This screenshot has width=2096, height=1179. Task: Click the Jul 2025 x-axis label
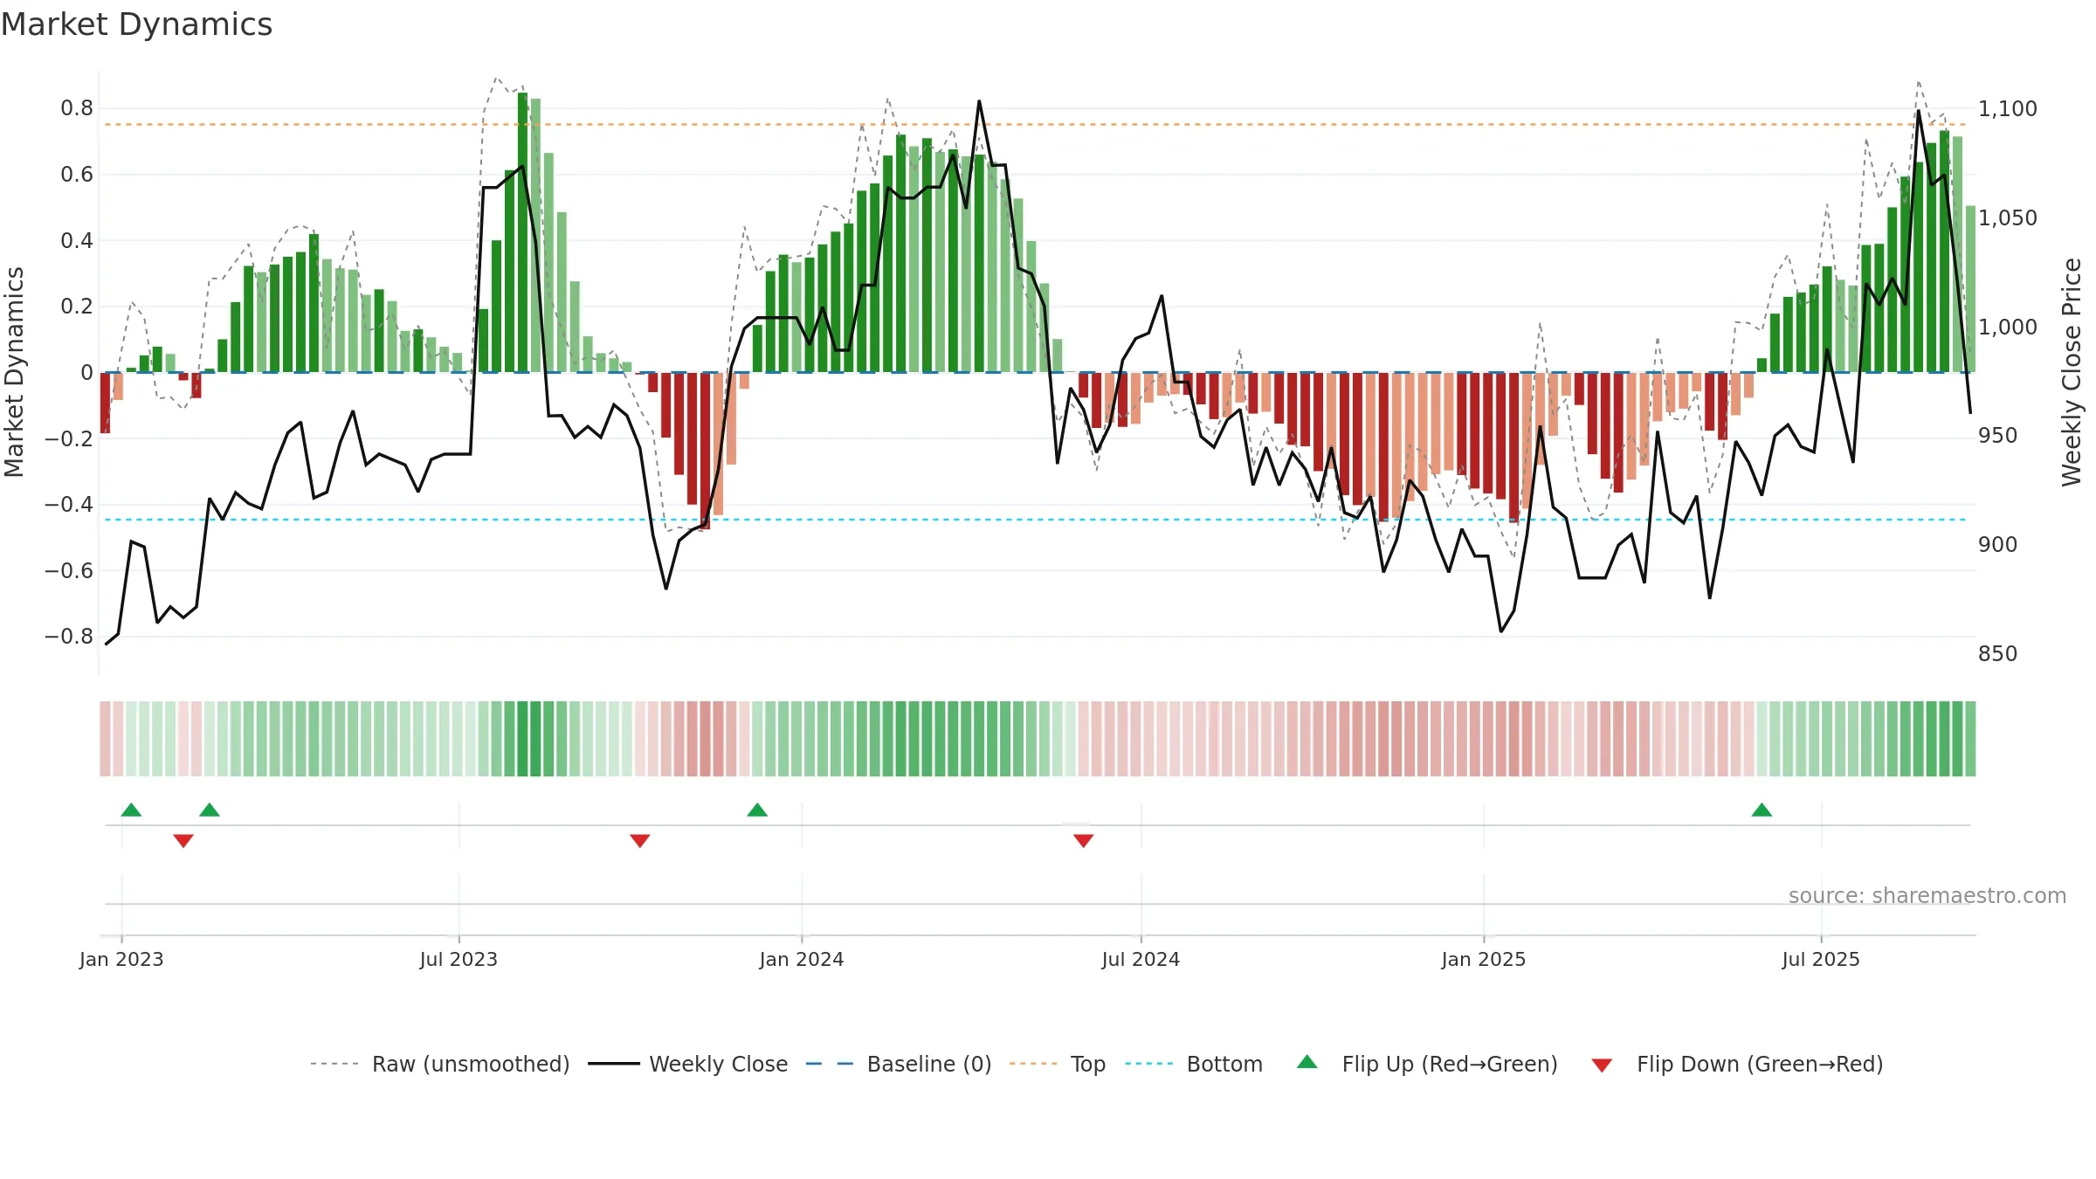click(1821, 959)
